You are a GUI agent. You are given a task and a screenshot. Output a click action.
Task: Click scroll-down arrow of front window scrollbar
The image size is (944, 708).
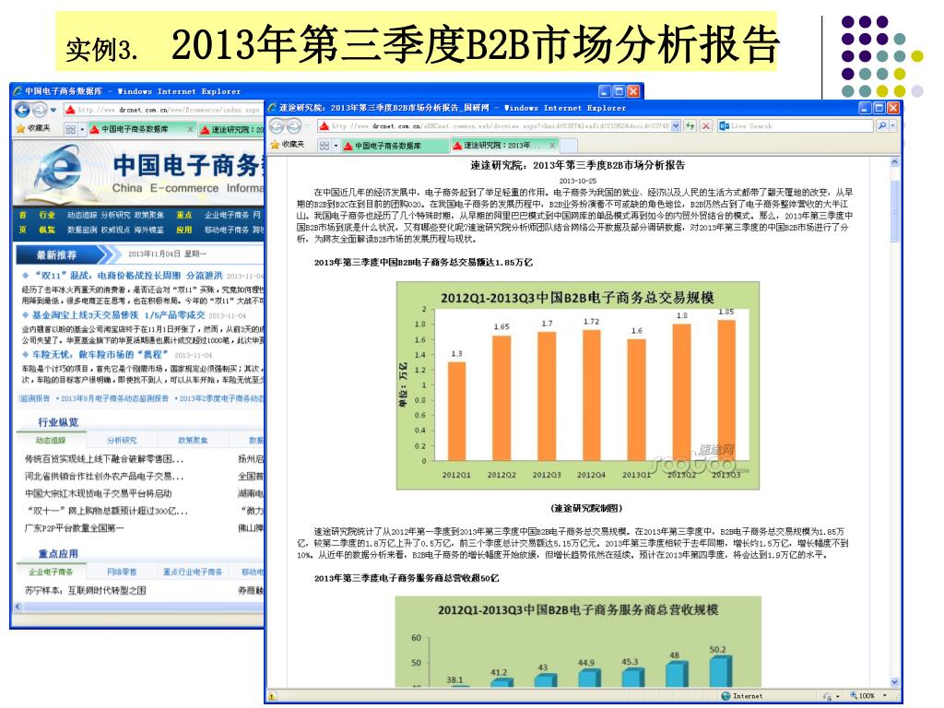pyautogui.click(x=894, y=681)
